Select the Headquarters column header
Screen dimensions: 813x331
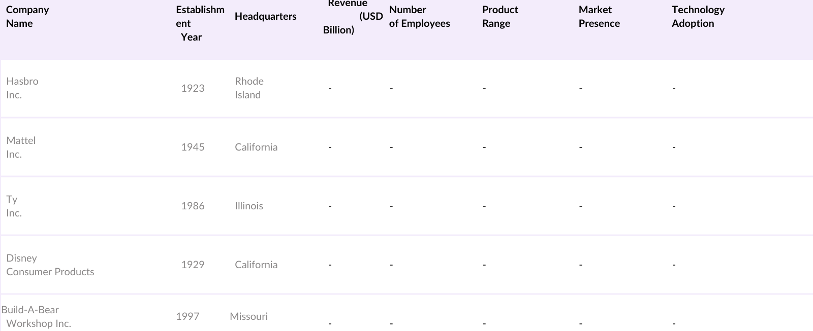pos(265,16)
